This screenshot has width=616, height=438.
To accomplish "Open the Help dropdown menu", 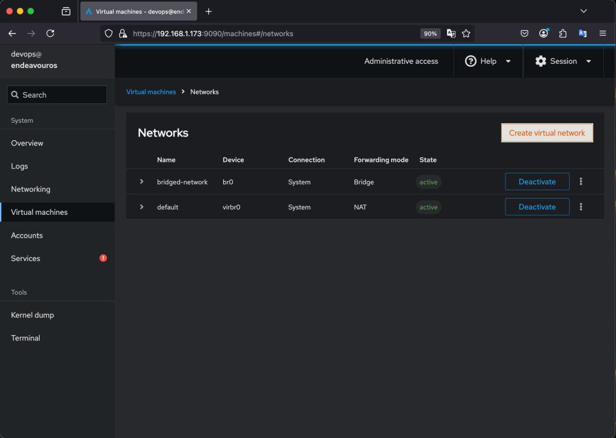I will click(488, 61).
